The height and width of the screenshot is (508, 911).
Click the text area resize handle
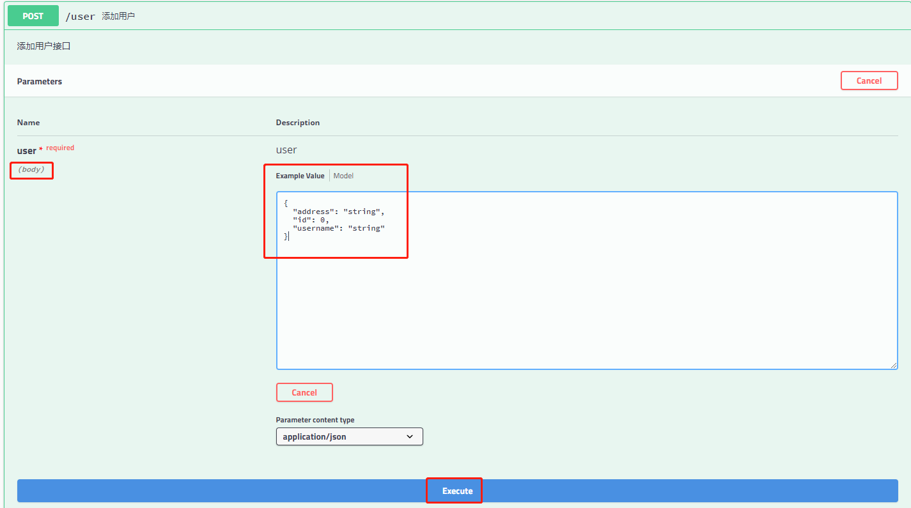[893, 365]
